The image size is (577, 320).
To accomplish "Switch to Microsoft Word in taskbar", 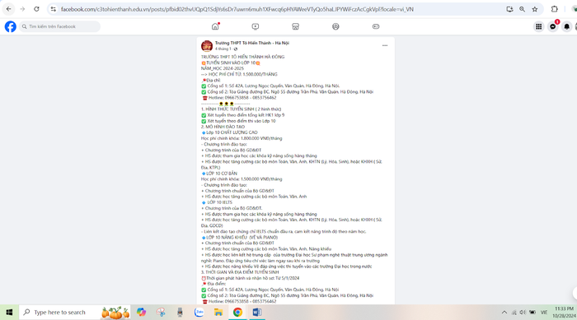I will click(257, 313).
